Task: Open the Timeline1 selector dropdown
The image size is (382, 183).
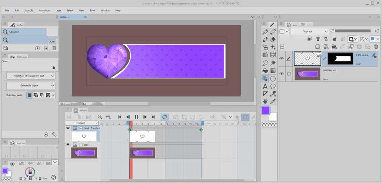Action: tap(82, 123)
